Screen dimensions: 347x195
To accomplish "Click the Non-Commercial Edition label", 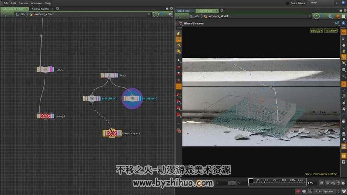I will pos(321,174).
